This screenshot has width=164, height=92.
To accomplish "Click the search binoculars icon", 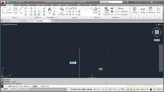I will pos(124,2).
